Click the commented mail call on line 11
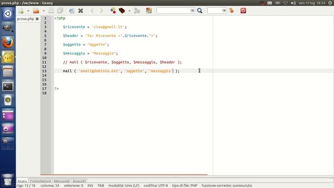The height and width of the screenshot is (188, 334). 122,62
